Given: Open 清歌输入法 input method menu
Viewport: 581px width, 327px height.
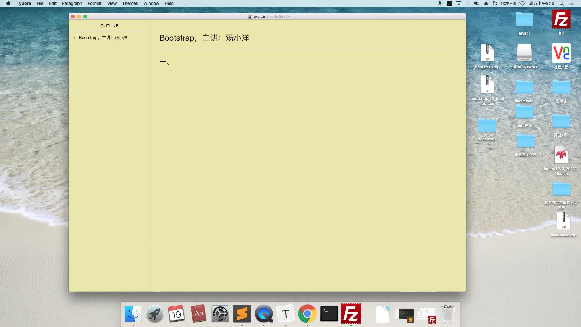Looking at the screenshot, I should point(504,3).
